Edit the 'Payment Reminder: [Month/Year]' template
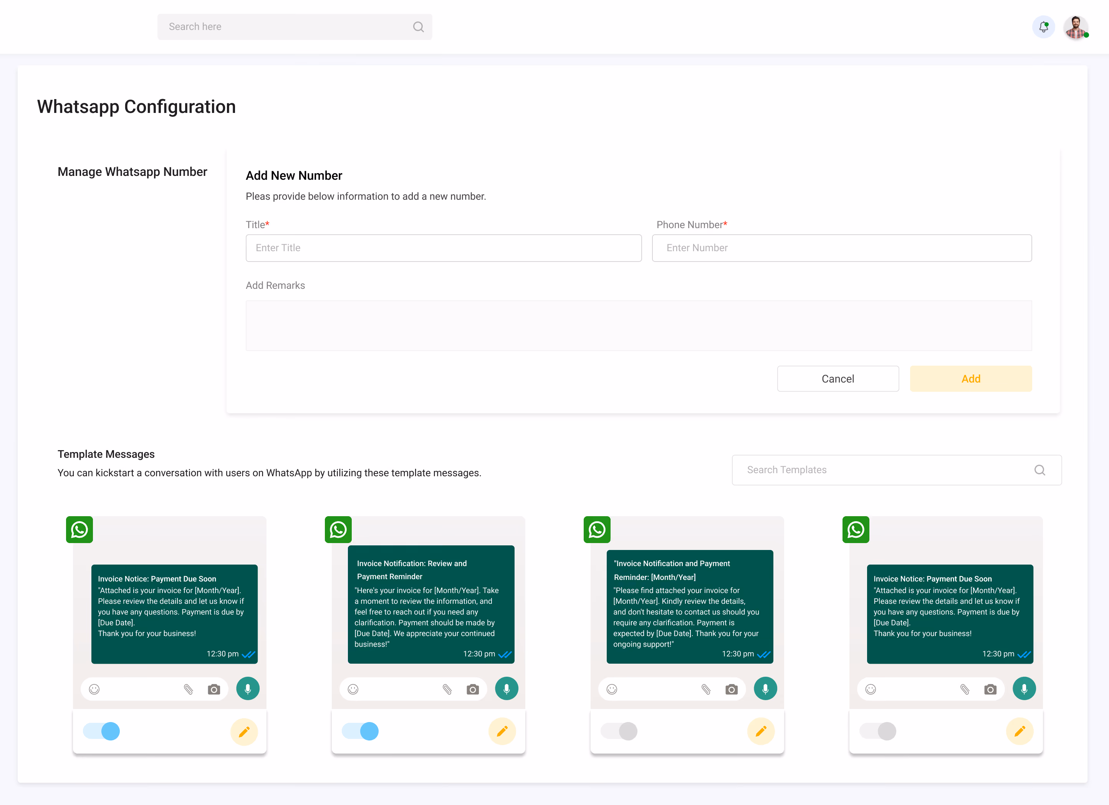Viewport: 1109px width, 805px height. (x=761, y=731)
